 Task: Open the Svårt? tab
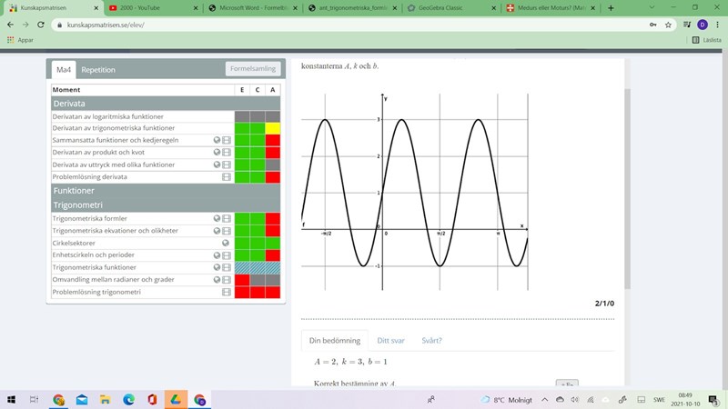pos(431,341)
